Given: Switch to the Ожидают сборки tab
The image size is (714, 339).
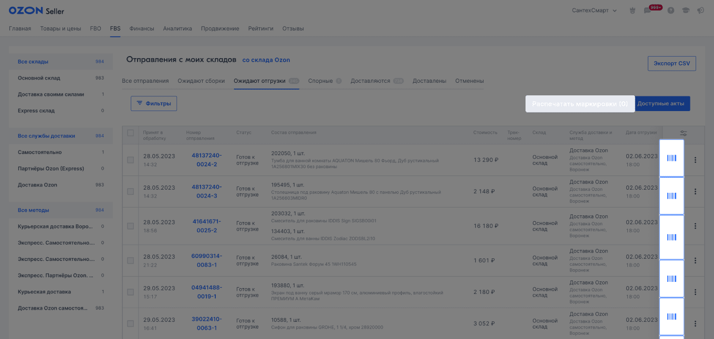Looking at the screenshot, I should [201, 81].
